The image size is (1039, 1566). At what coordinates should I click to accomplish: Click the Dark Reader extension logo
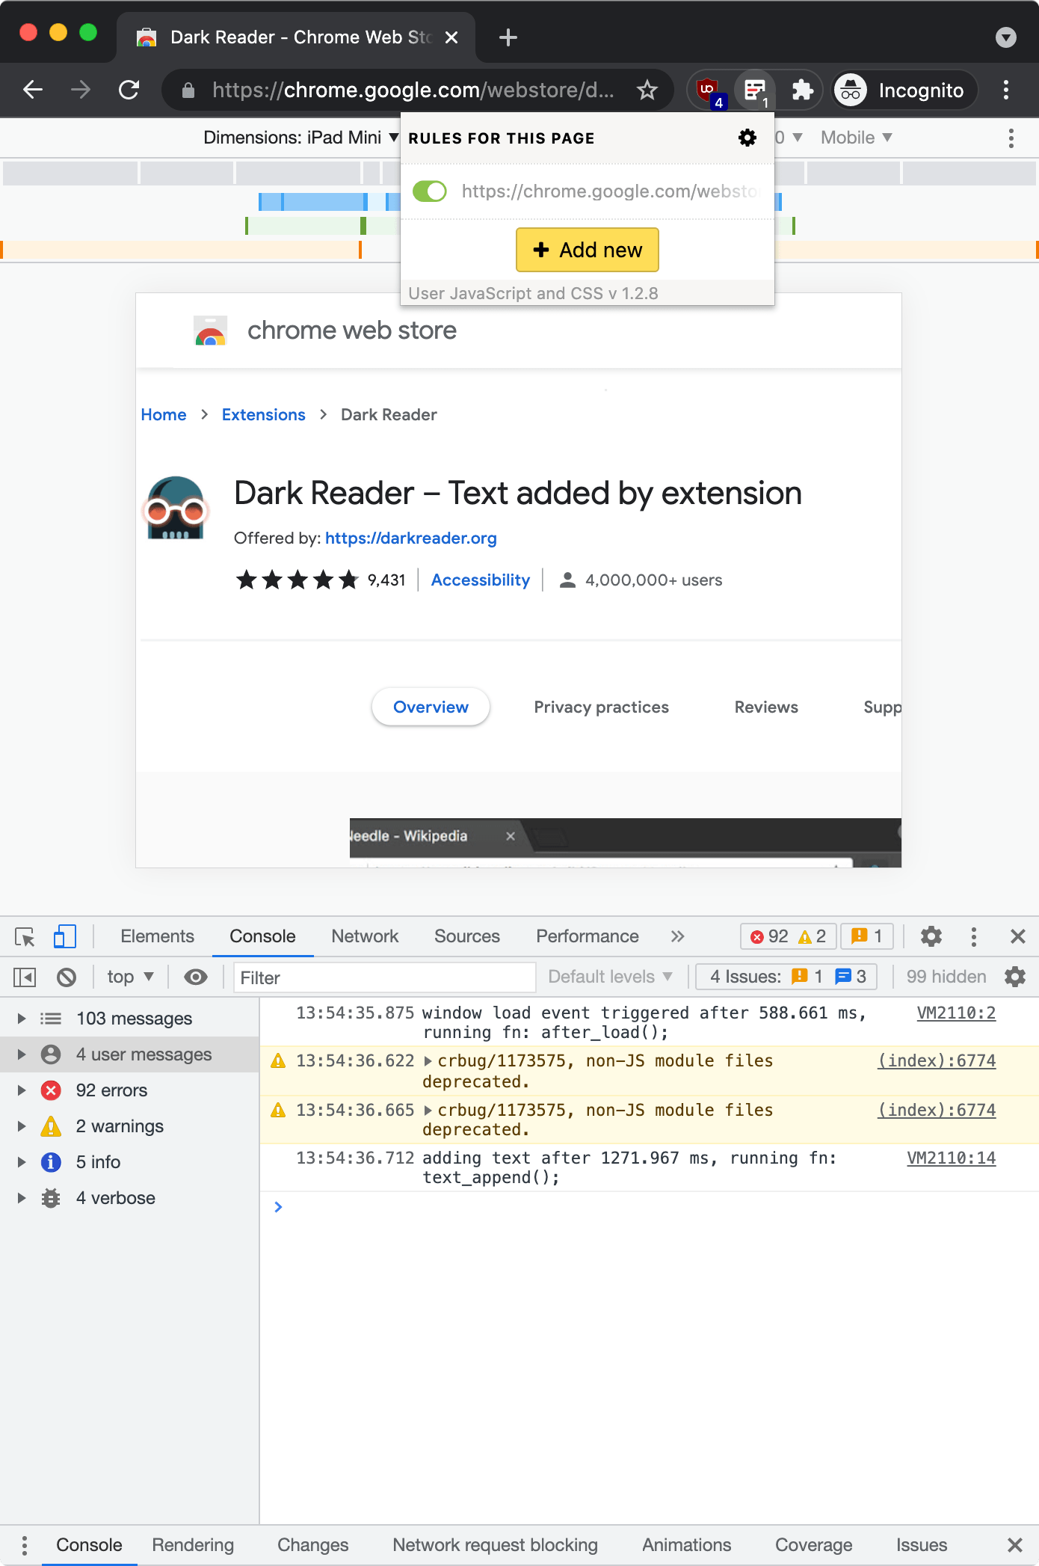176,509
